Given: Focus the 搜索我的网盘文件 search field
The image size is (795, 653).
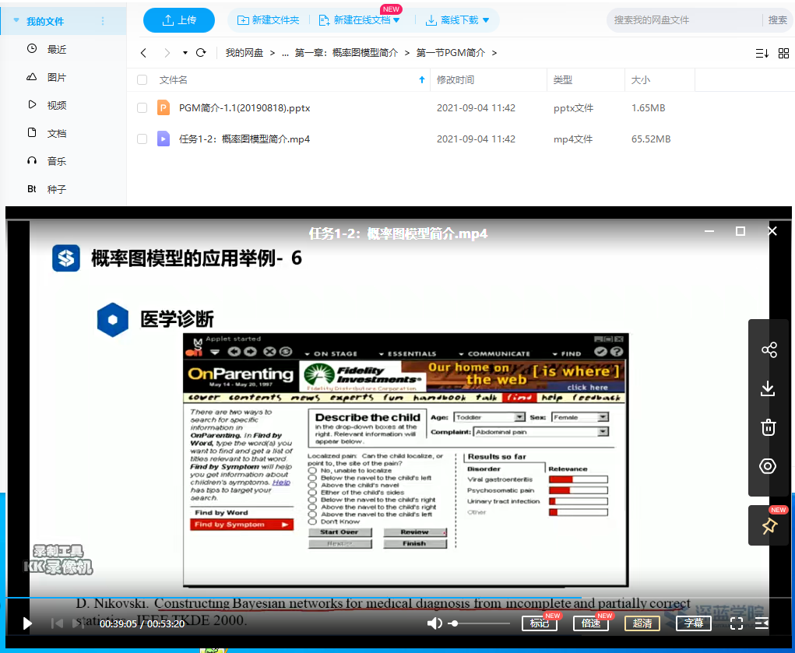Looking at the screenshot, I should click(x=684, y=20).
